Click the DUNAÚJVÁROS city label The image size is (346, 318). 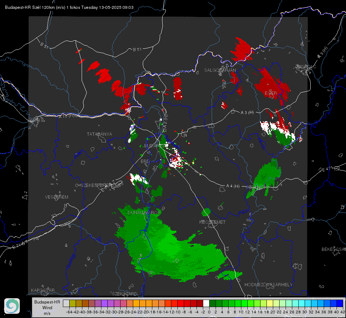pos(144,212)
